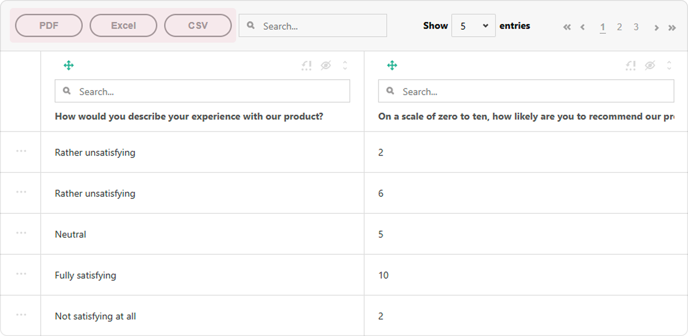Advance to next page with right chevron
688x336 pixels.
656,27
